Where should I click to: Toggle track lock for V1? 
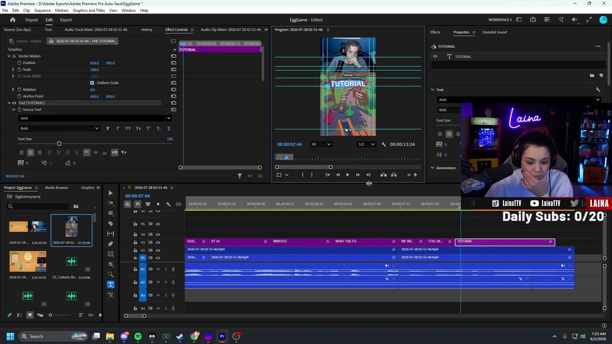point(135,258)
